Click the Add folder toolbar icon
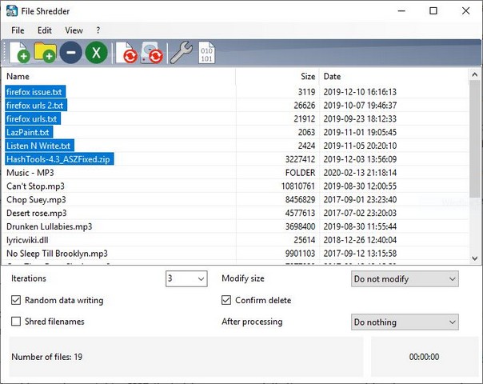The width and height of the screenshot is (483, 384). coord(45,53)
